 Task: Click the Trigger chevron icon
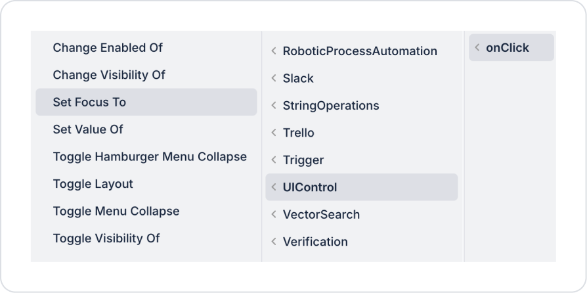(274, 160)
